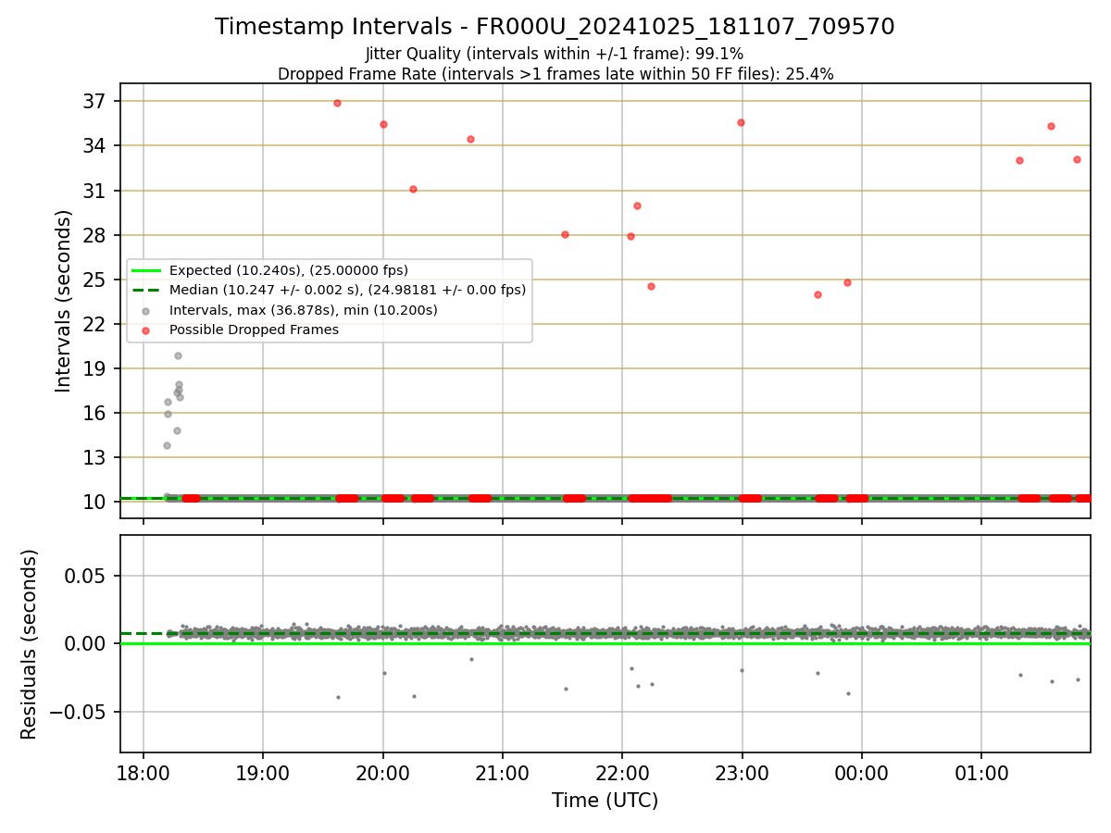Click the '31' y-axis tick label
The image size is (1111, 833).
pos(96,191)
